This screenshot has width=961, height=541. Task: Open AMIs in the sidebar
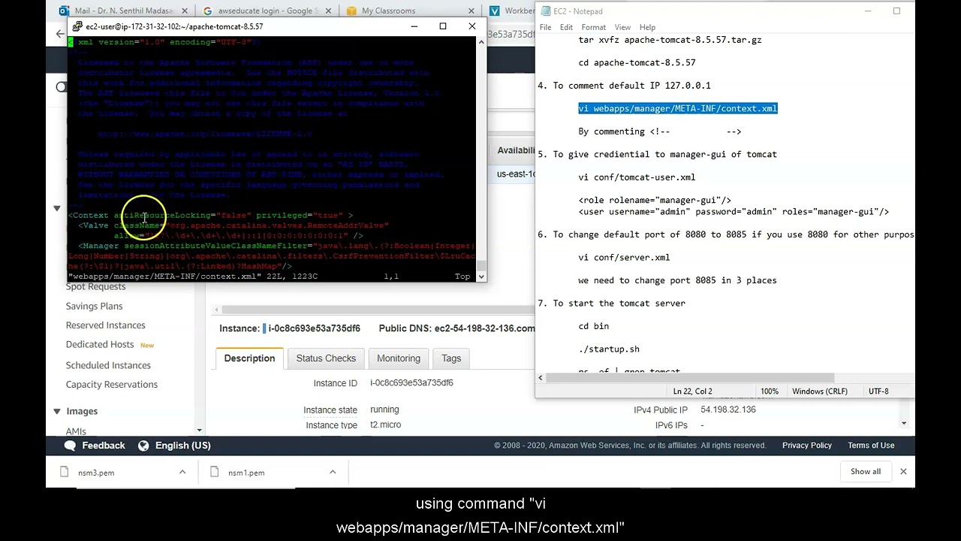click(76, 431)
